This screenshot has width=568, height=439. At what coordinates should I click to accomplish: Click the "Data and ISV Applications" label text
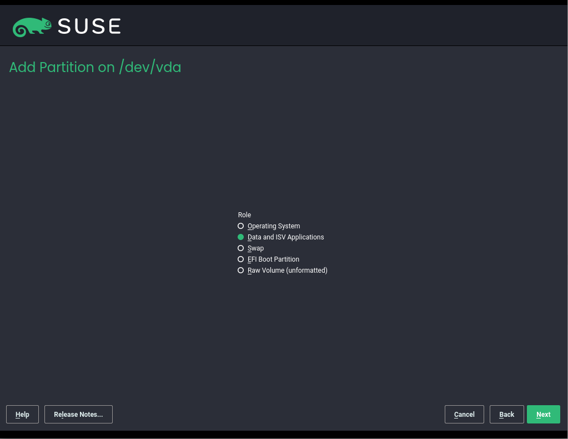[x=285, y=237]
